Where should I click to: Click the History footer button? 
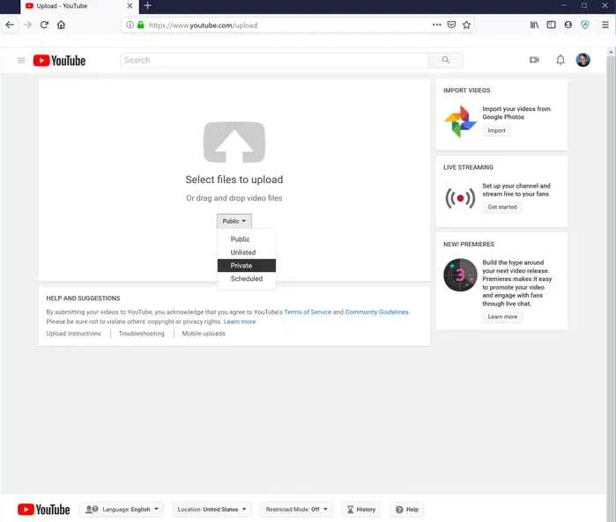(x=361, y=510)
